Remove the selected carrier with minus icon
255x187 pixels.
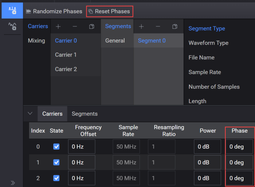[75, 26]
